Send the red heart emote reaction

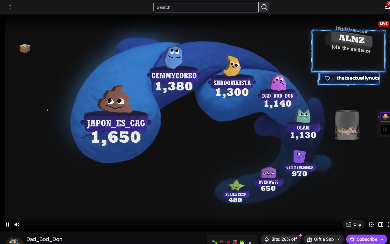[228, 242]
